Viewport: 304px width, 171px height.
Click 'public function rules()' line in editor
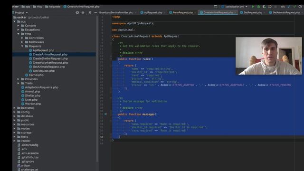[x=135, y=59]
